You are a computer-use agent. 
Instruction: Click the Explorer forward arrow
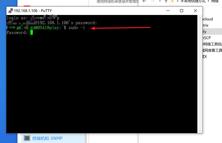click(x=152, y=1)
